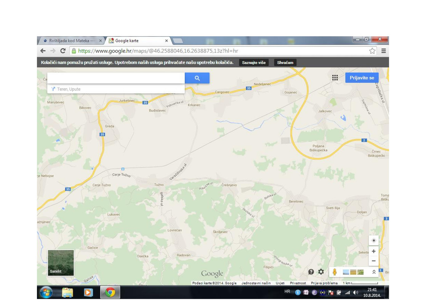This screenshot has width=431, height=305.
Task: Click the Uvjeti link
Action: 280,283
